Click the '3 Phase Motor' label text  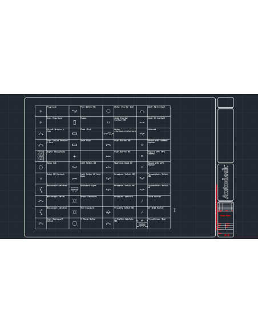tap(88, 219)
